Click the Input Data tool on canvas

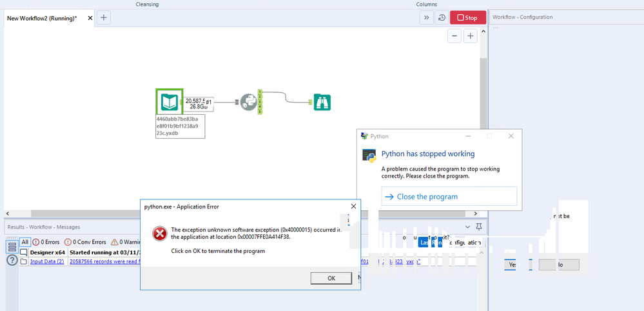[169, 101]
